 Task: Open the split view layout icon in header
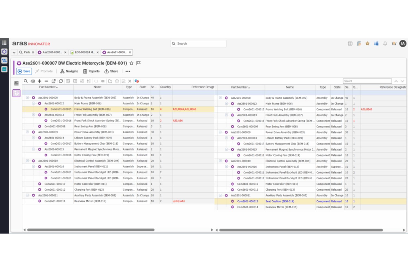point(350,44)
